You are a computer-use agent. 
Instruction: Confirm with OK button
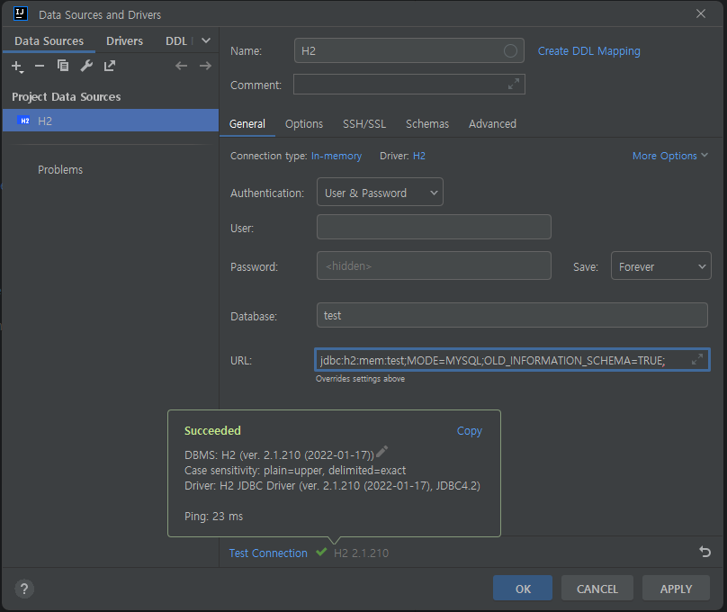coord(523,589)
